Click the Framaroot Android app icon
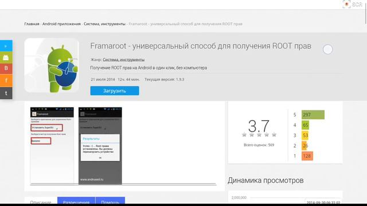Viewport: 367px width, 206px height. [52, 65]
